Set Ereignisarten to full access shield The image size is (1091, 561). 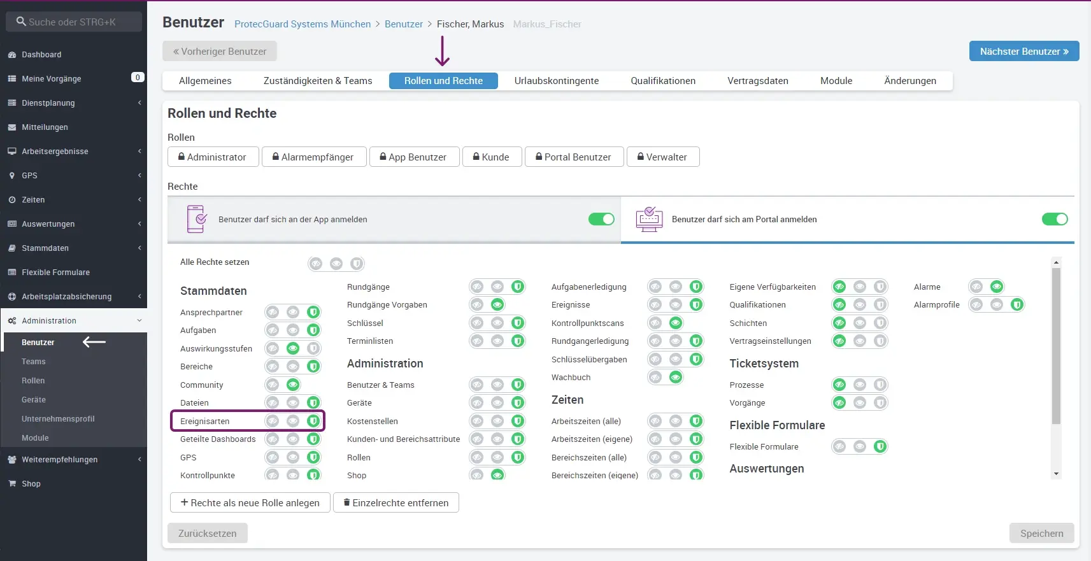[x=313, y=421]
